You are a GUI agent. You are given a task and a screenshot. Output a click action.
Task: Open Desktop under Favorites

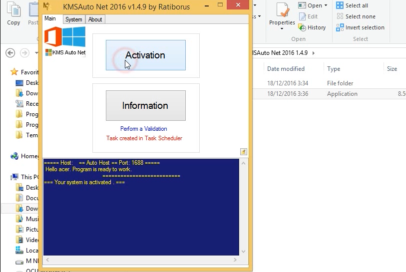(27, 83)
